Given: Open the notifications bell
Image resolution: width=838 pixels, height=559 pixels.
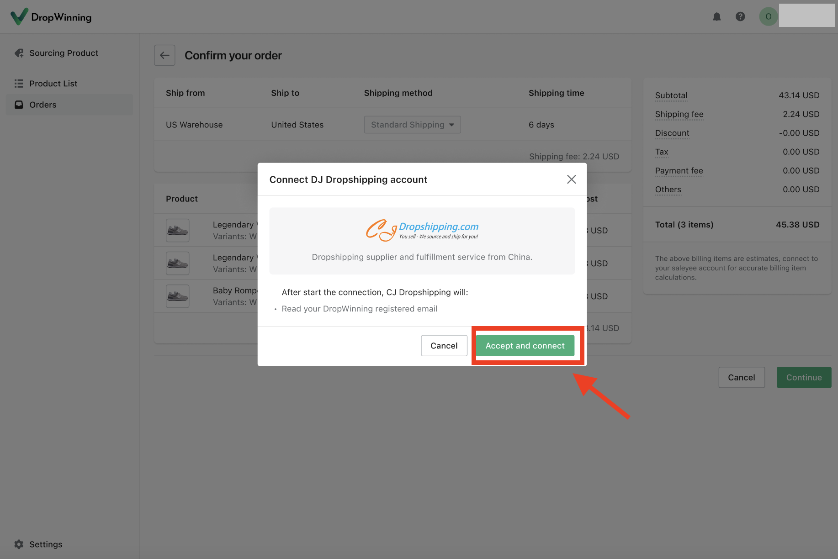Looking at the screenshot, I should [x=716, y=16].
